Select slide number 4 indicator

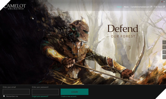click(164, 57)
